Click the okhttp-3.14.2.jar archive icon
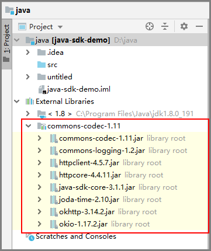Image resolution: width=211 pixels, height=251 pixels. 54,212
